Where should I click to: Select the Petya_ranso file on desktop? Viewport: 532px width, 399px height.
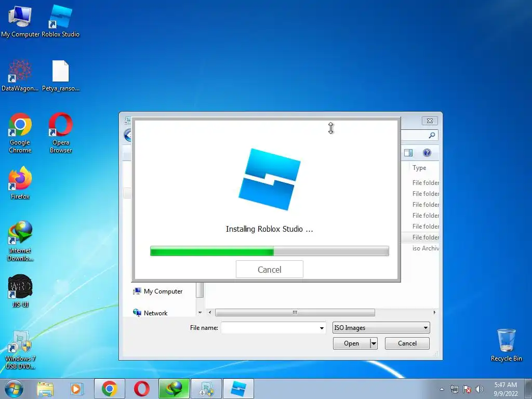61,75
